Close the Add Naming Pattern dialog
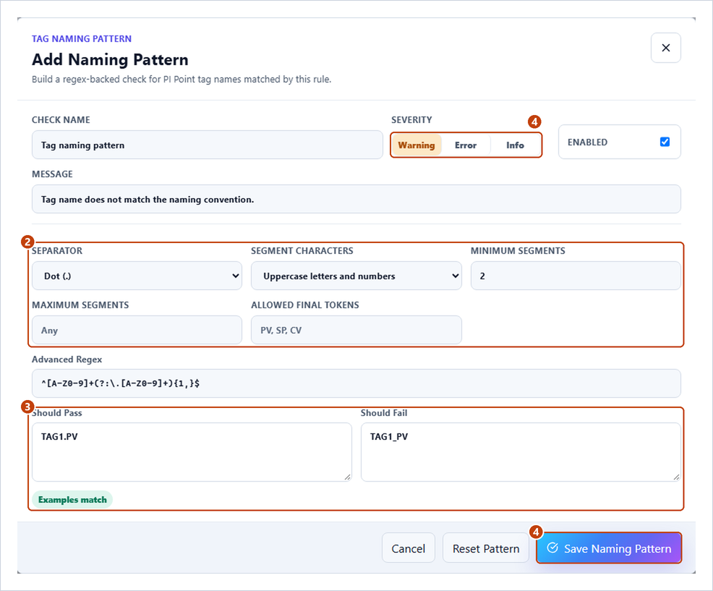 point(665,48)
